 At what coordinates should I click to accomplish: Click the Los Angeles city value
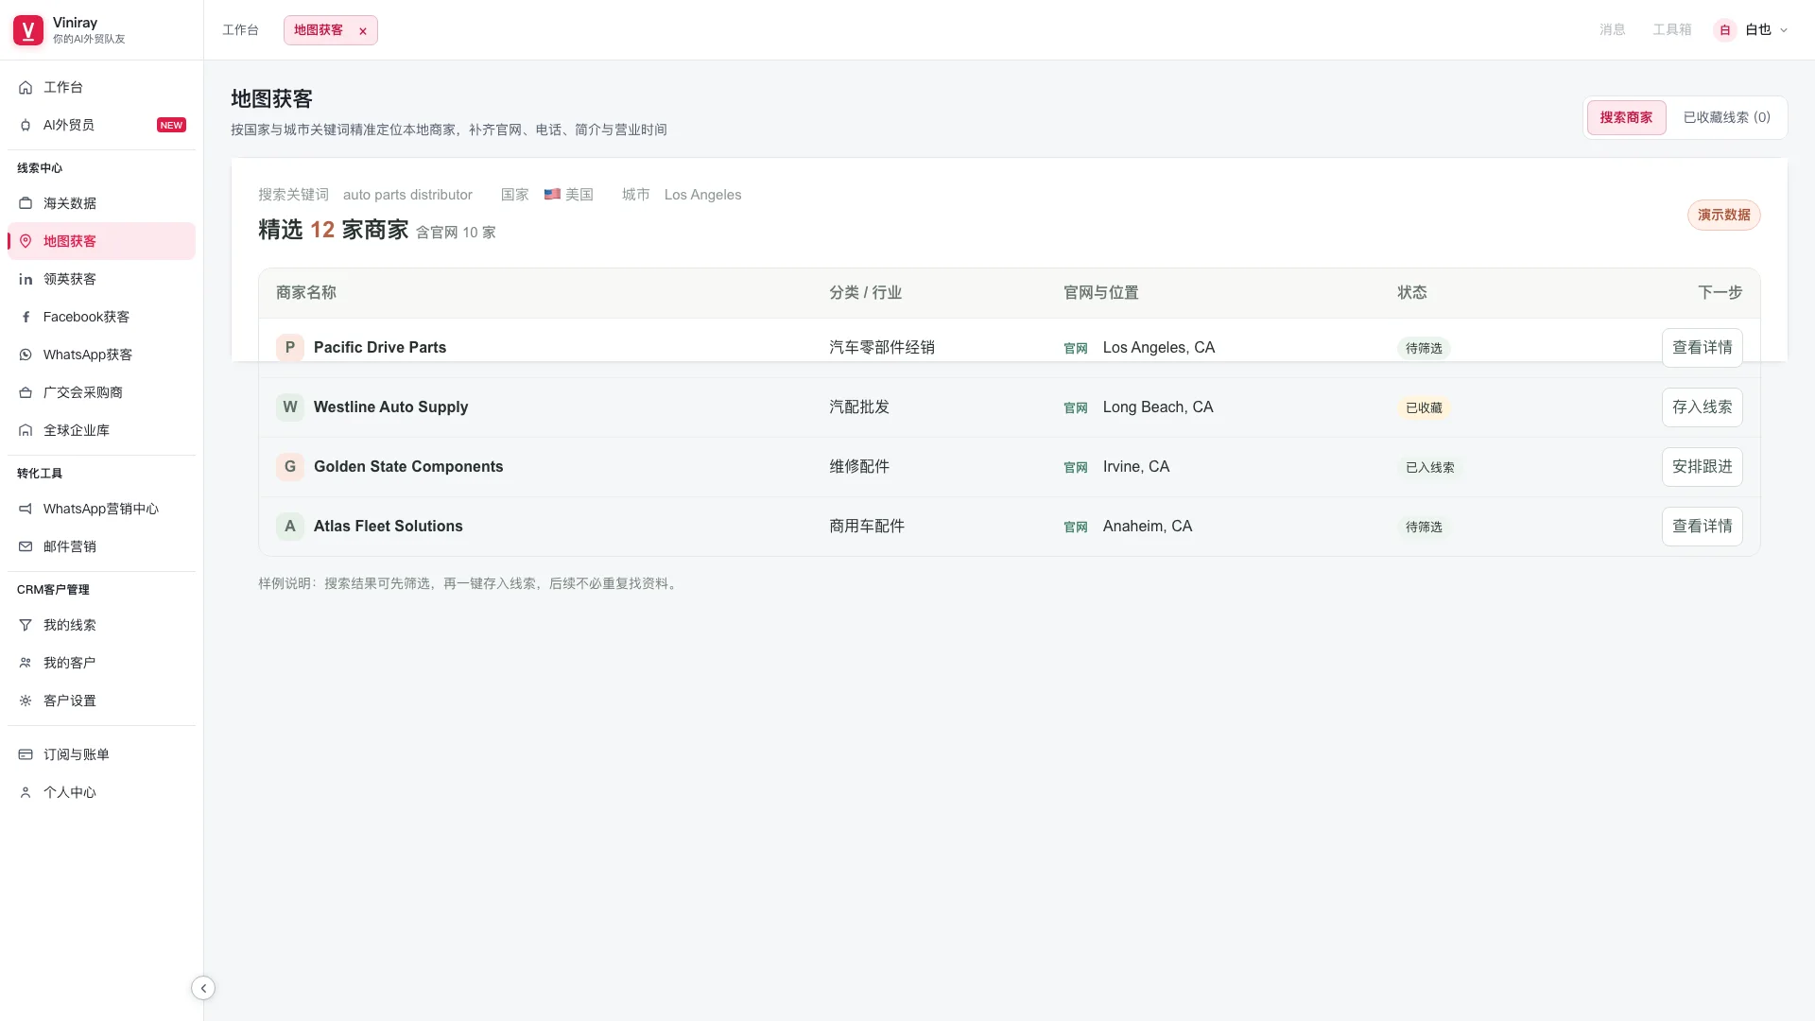[x=702, y=195]
